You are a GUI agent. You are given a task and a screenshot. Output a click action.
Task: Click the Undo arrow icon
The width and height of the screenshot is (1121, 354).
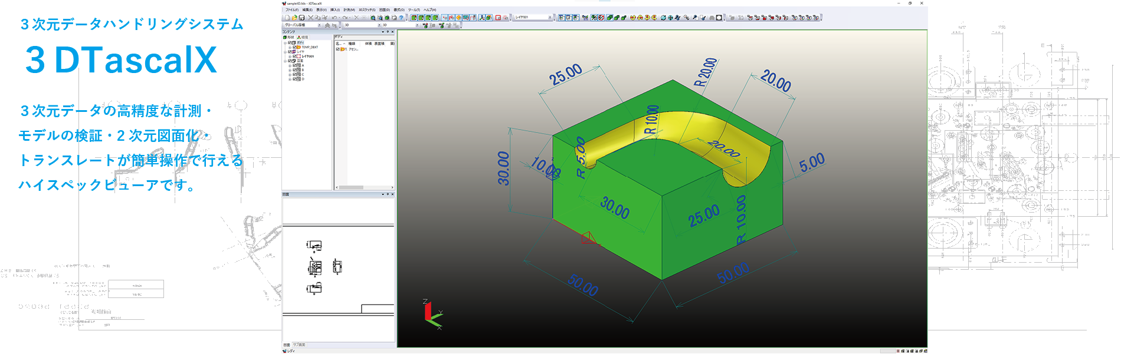tap(335, 18)
